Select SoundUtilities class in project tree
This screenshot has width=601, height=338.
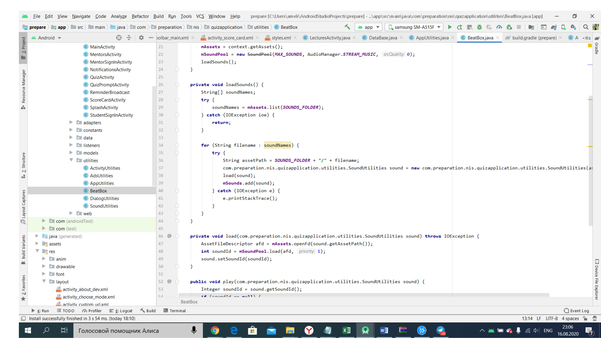(104, 206)
